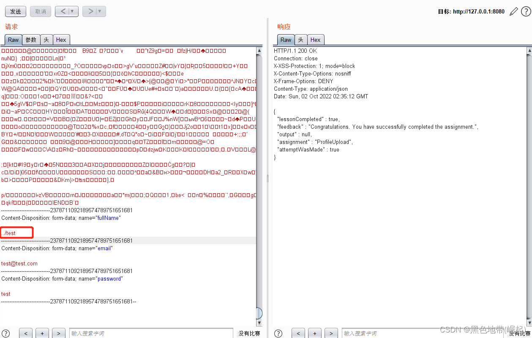Expand the dropdown next to the forward arrow

click(x=98, y=11)
